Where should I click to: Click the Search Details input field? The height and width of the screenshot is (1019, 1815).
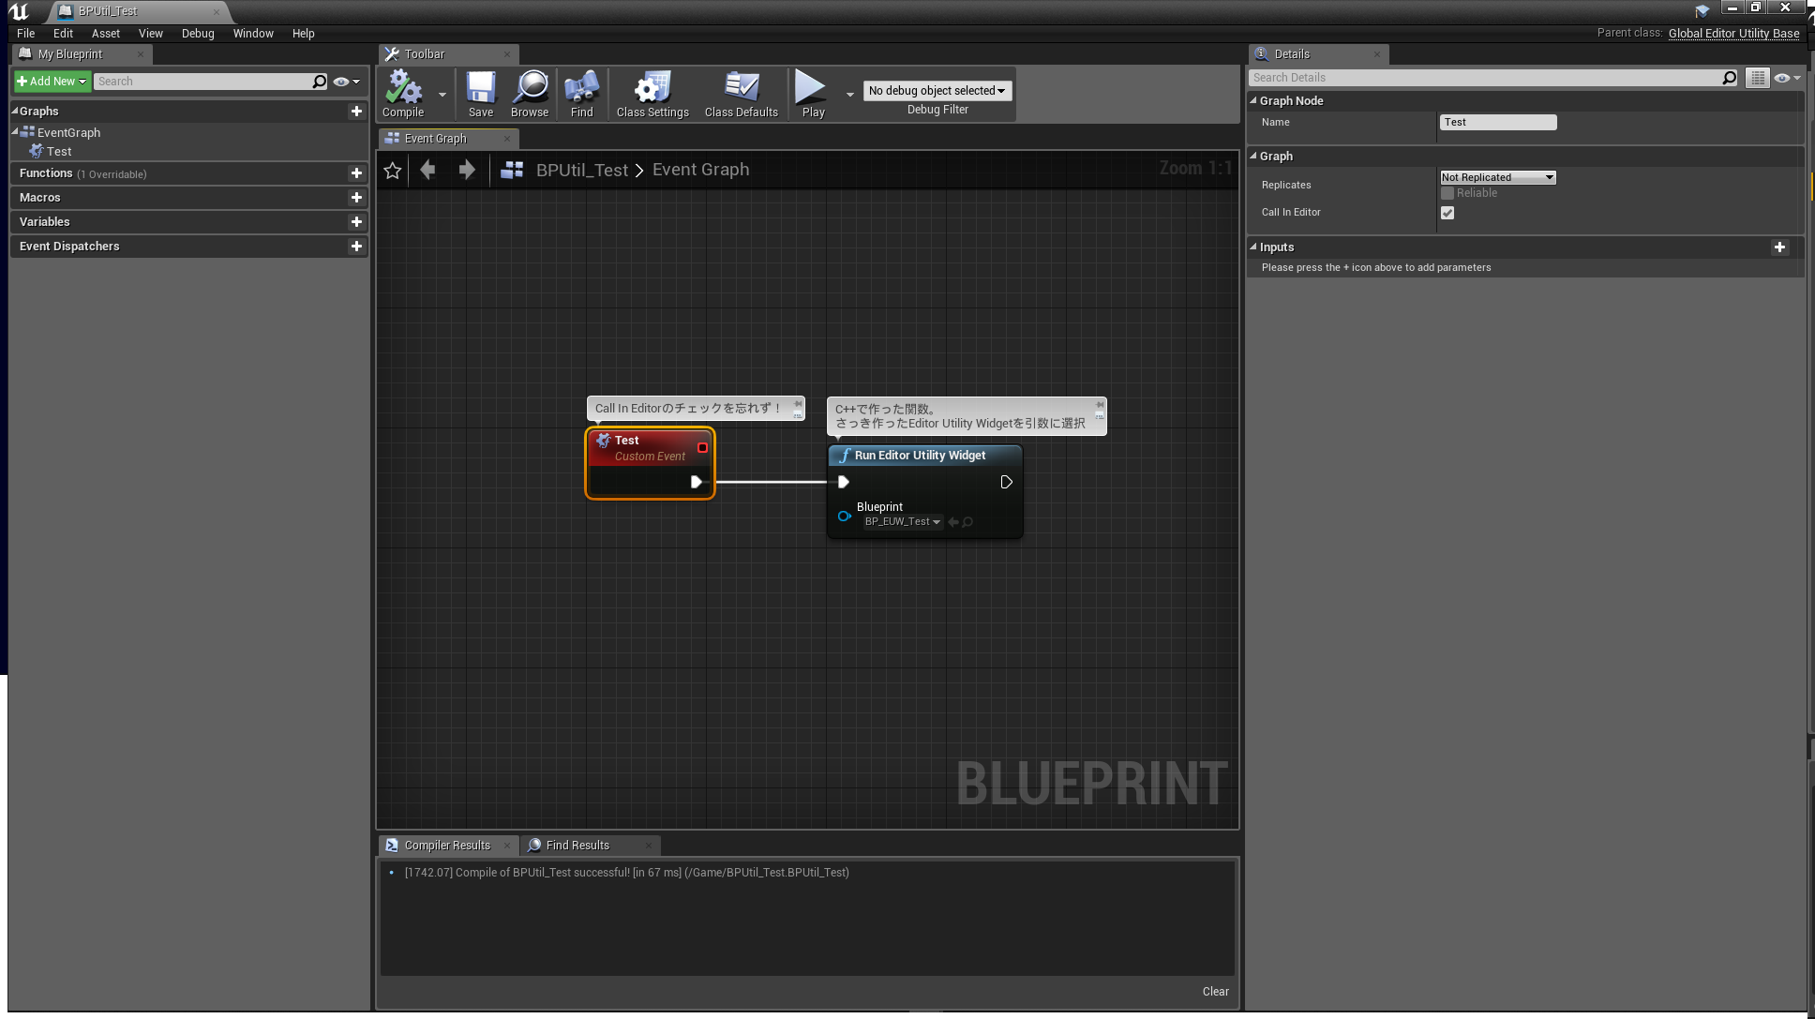(x=1486, y=78)
